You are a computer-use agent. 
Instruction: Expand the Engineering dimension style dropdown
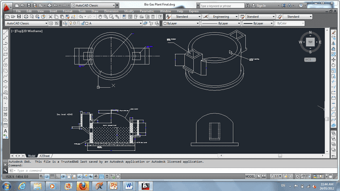223,16
